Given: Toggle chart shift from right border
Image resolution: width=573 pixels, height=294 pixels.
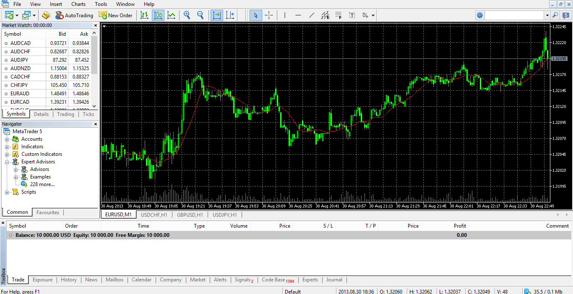Looking at the screenshot, I should click(x=230, y=15).
